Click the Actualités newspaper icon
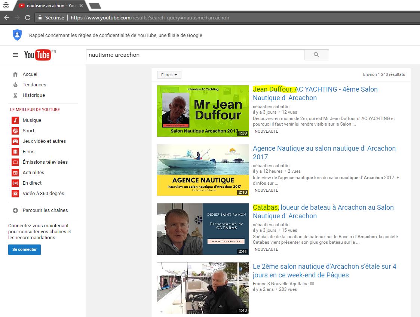 [x=15, y=172]
